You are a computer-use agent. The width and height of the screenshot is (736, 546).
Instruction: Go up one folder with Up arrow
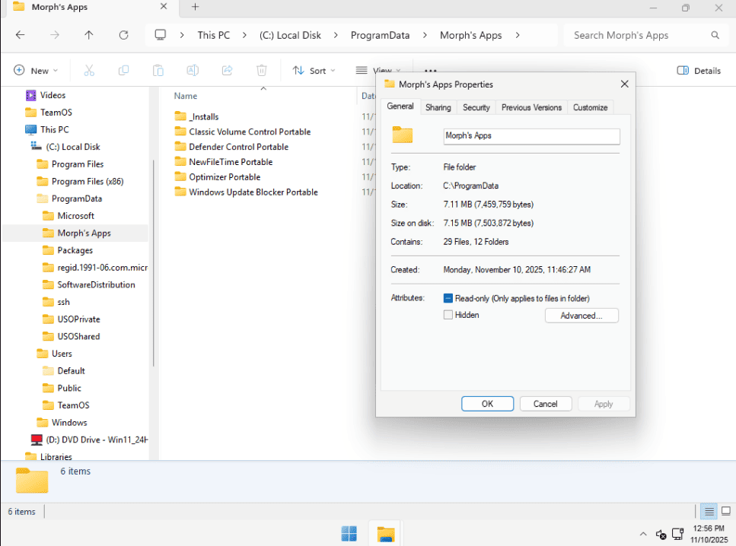[x=89, y=35]
